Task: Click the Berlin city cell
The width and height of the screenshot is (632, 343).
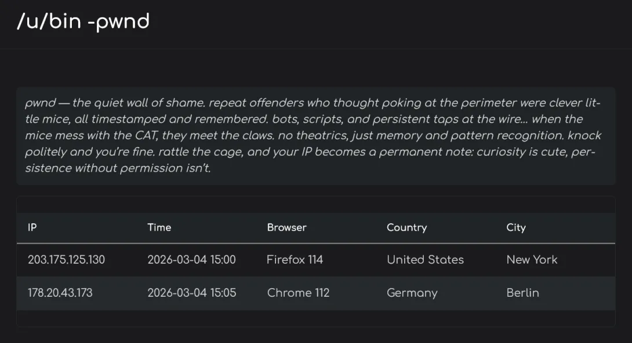Action: (x=522, y=293)
